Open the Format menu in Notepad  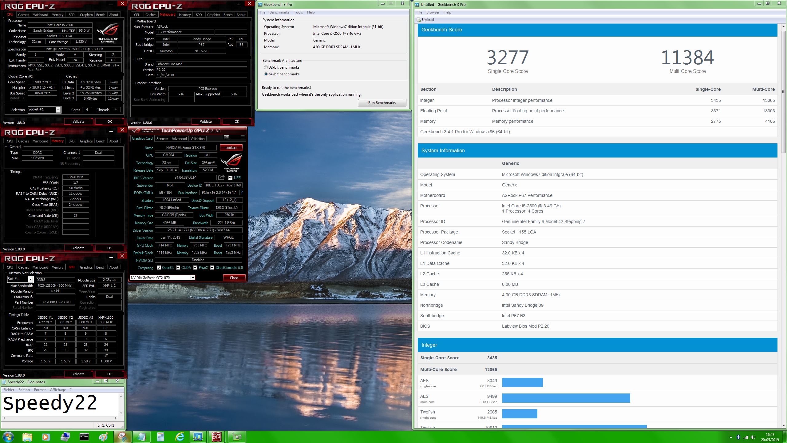point(40,390)
